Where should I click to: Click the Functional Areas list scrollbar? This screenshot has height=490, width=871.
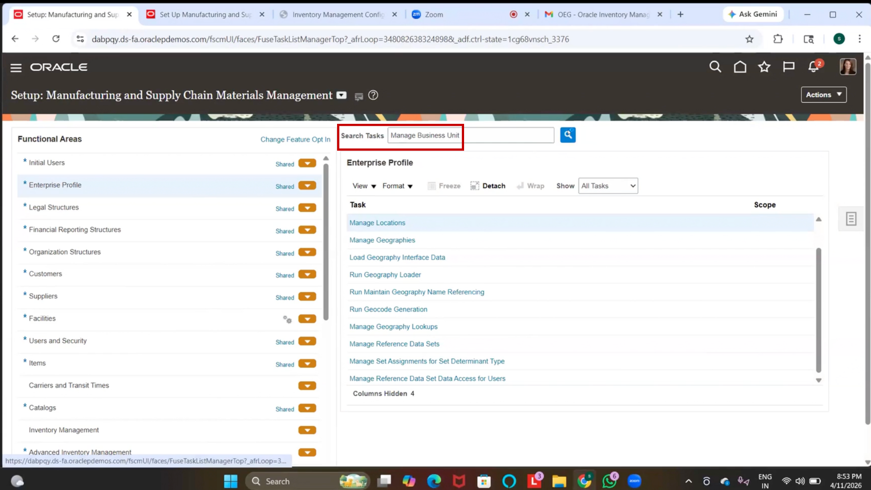coord(326,241)
